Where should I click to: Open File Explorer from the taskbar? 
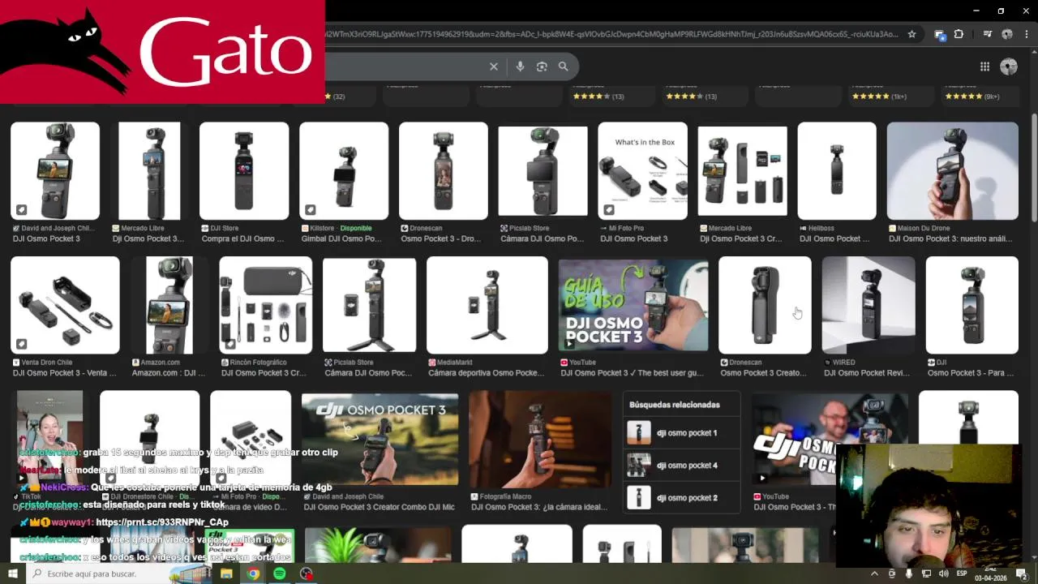pyautogui.click(x=226, y=573)
